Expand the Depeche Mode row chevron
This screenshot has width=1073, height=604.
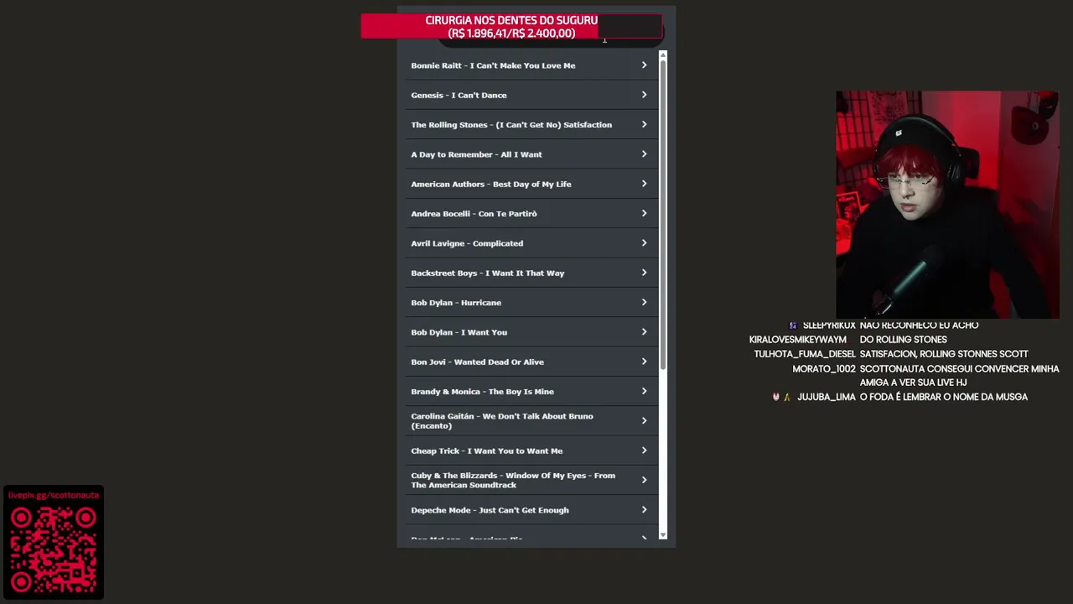pos(644,510)
